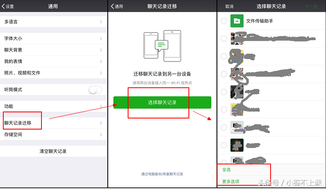The width and height of the screenshot is (326, 189).
Task: Select radio circle of fourth chat row
Action: pos(224,74)
